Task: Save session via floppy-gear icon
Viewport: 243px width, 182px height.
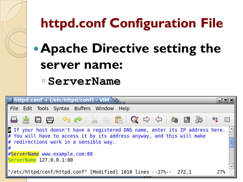Action: point(187,120)
